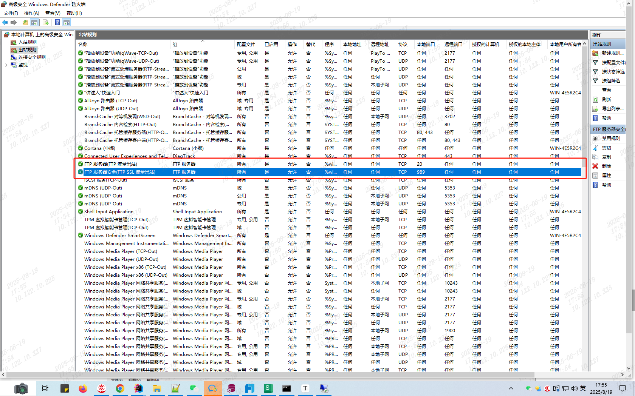The width and height of the screenshot is (635, 396).
Task: Open the notification center icon
Action: pyautogui.click(x=623, y=388)
